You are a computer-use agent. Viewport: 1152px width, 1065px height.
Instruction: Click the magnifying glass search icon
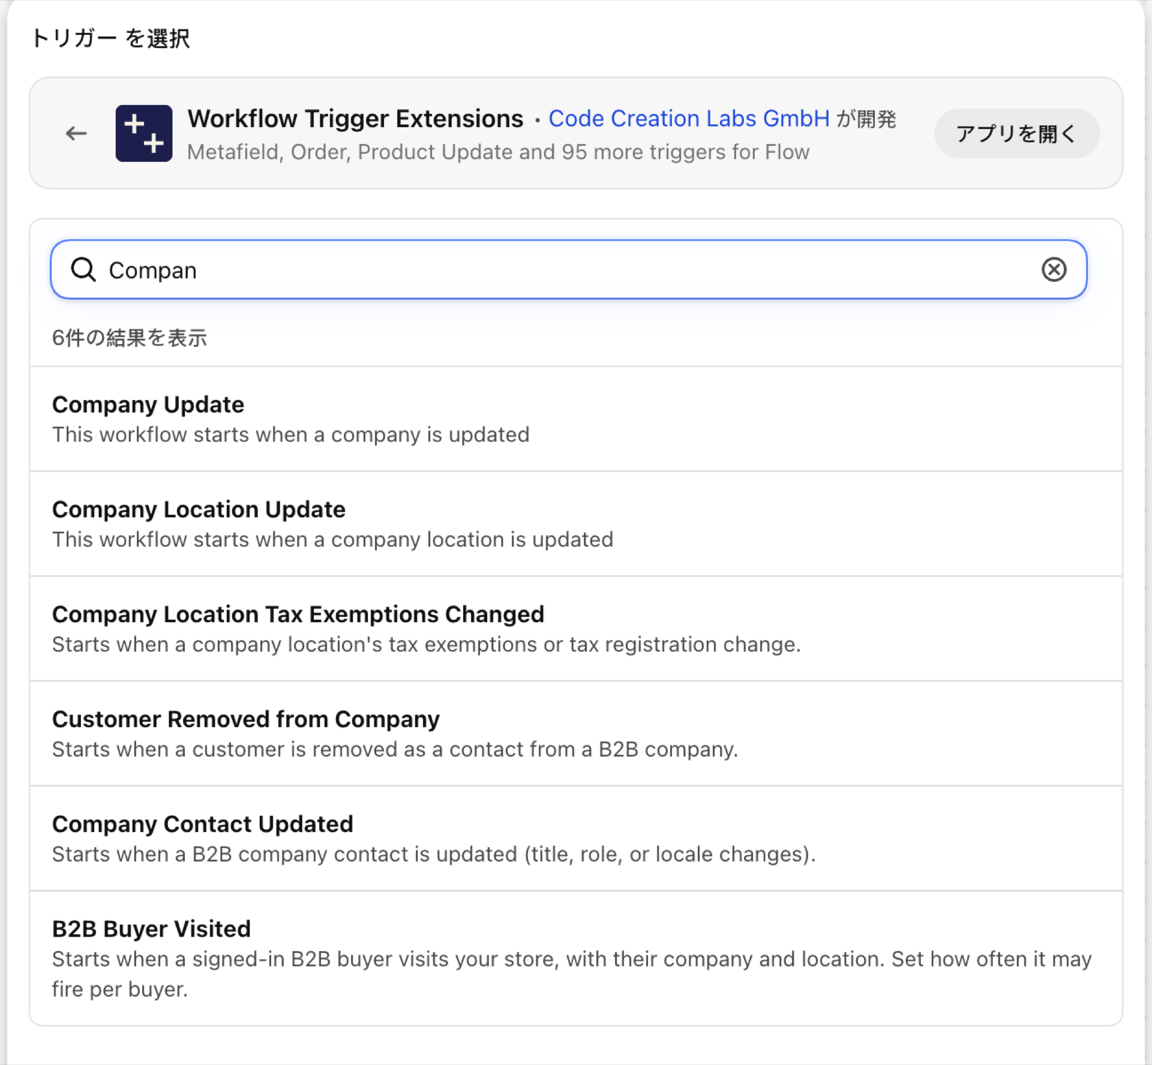pyautogui.click(x=83, y=269)
